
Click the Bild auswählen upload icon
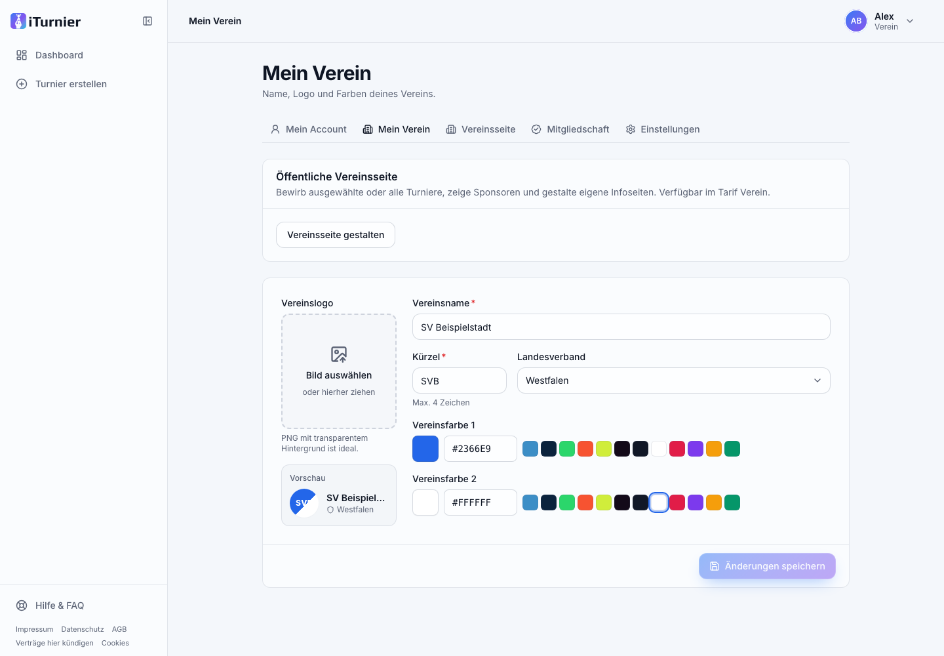[339, 354]
